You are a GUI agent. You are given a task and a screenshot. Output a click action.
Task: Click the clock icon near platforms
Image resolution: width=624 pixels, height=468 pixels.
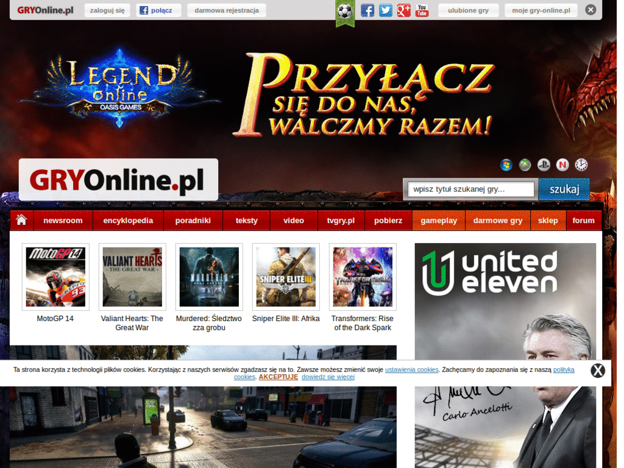tap(581, 165)
